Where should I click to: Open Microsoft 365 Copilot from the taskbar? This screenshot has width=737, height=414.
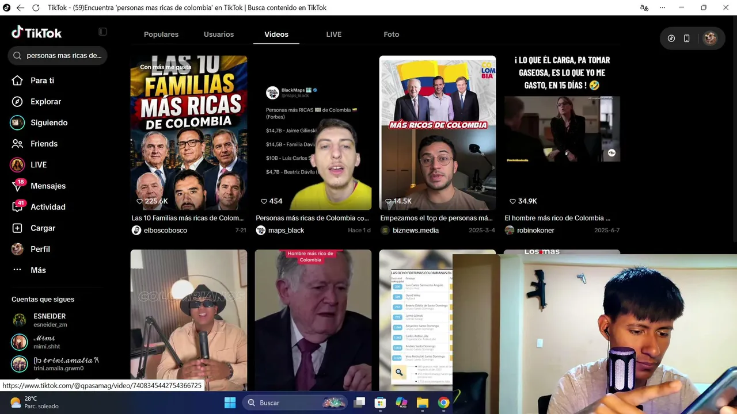[x=401, y=402]
